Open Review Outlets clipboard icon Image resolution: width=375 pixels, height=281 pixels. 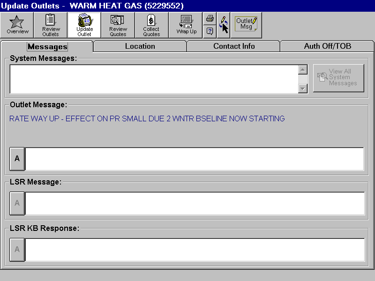click(51, 25)
